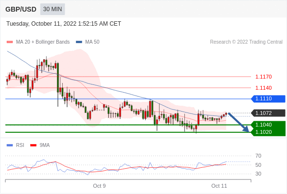Screen dimensions: 287x194
Task: Click the 30 MIN timeframe button
Action: tap(53, 9)
